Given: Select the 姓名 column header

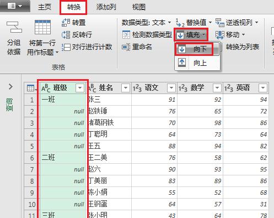Looking at the screenshot, I should (x=109, y=88).
